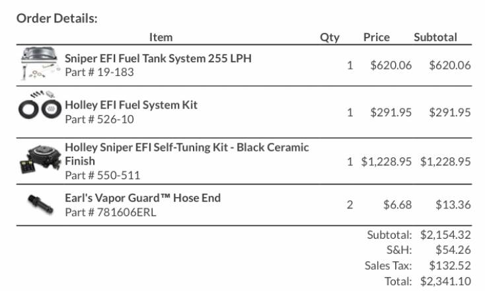
Task: Open the Earl's Vapor Guard Hose End link
Action: (143, 198)
